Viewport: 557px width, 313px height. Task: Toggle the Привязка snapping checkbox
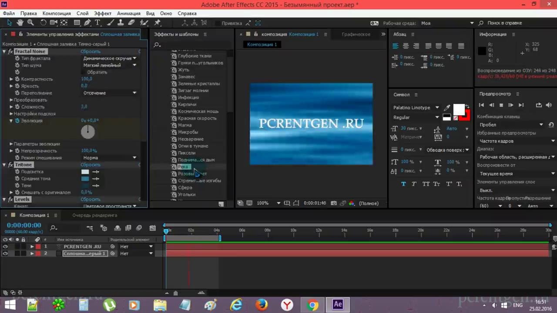click(217, 23)
